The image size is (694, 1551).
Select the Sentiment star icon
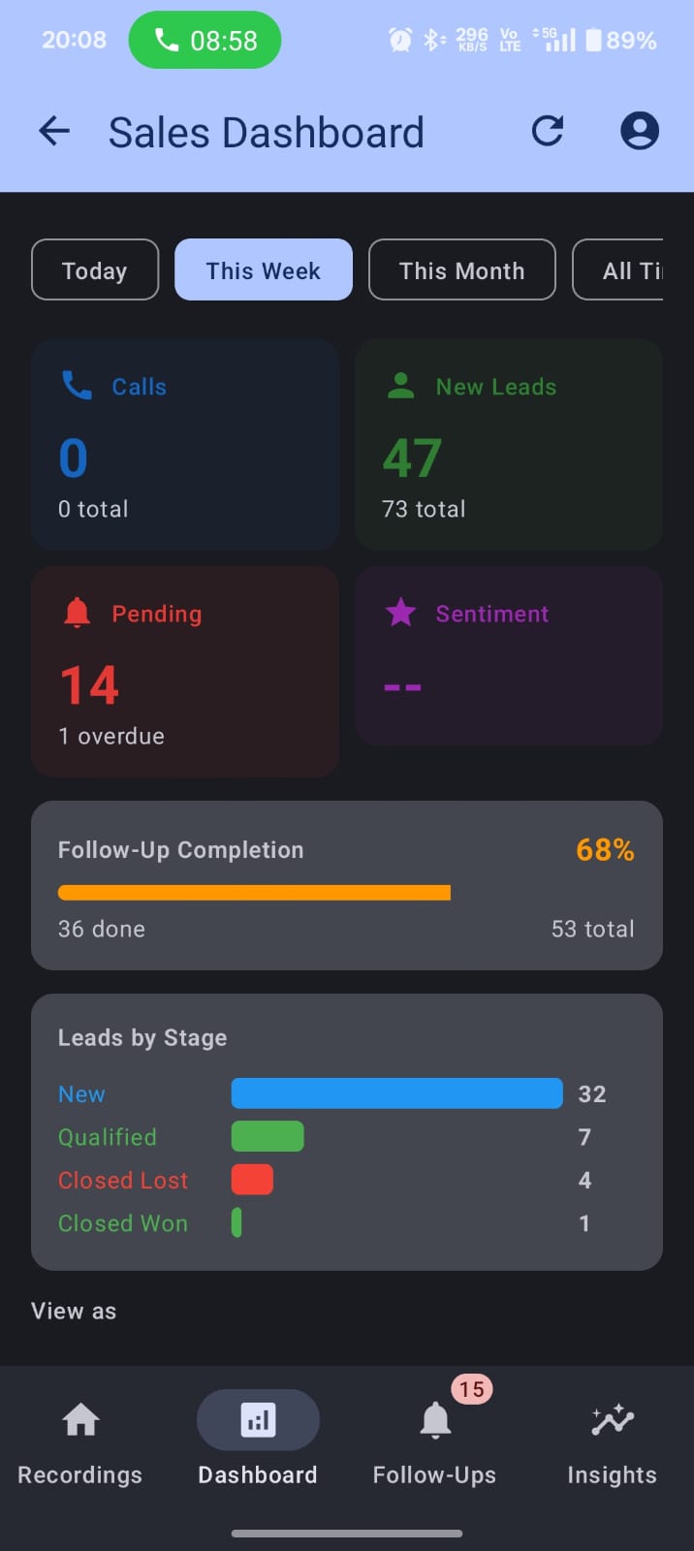click(x=400, y=612)
